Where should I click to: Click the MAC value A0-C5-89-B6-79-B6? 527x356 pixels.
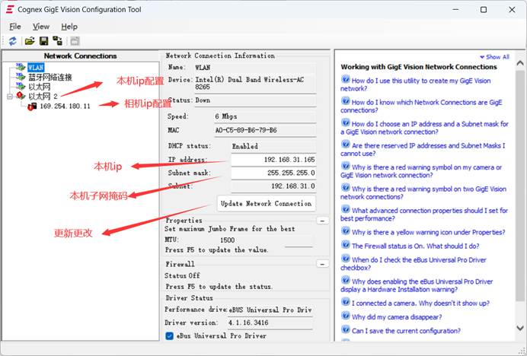click(x=246, y=130)
